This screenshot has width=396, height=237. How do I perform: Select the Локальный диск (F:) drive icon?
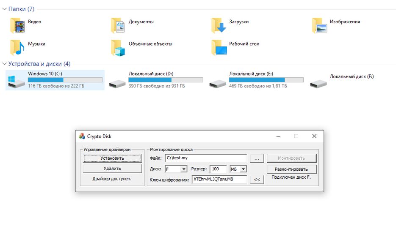point(318,84)
